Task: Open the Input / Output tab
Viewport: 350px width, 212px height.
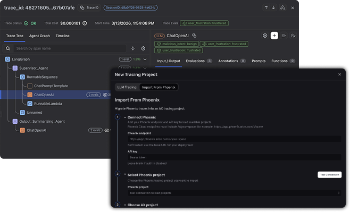Action: (x=169, y=61)
